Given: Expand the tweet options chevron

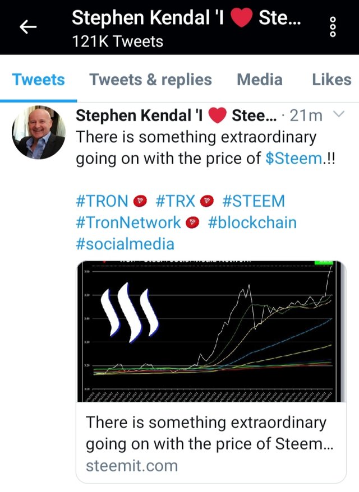Looking at the screenshot, I should click(x=338, y=115).
